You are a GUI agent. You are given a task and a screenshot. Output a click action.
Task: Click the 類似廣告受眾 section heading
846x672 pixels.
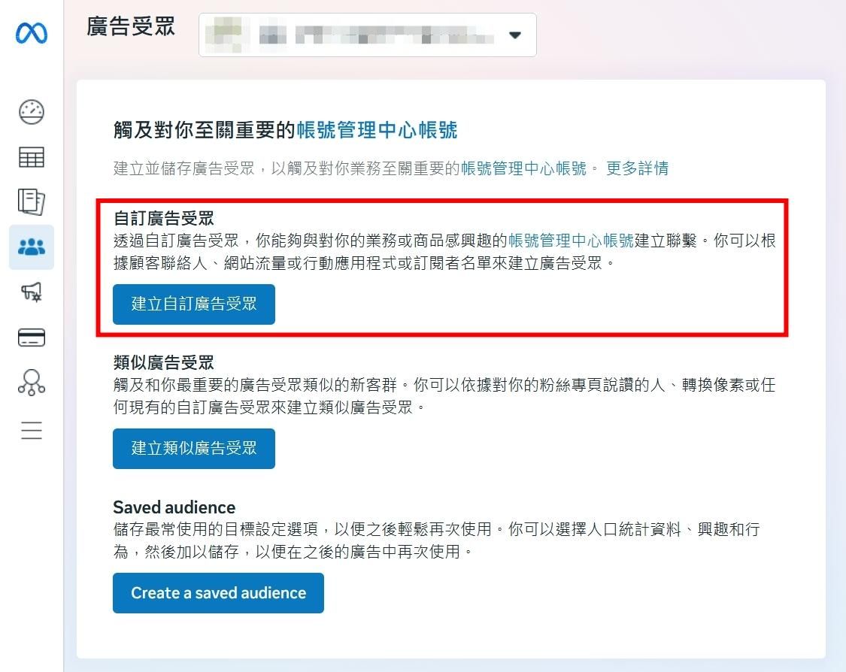pos(163,363)
